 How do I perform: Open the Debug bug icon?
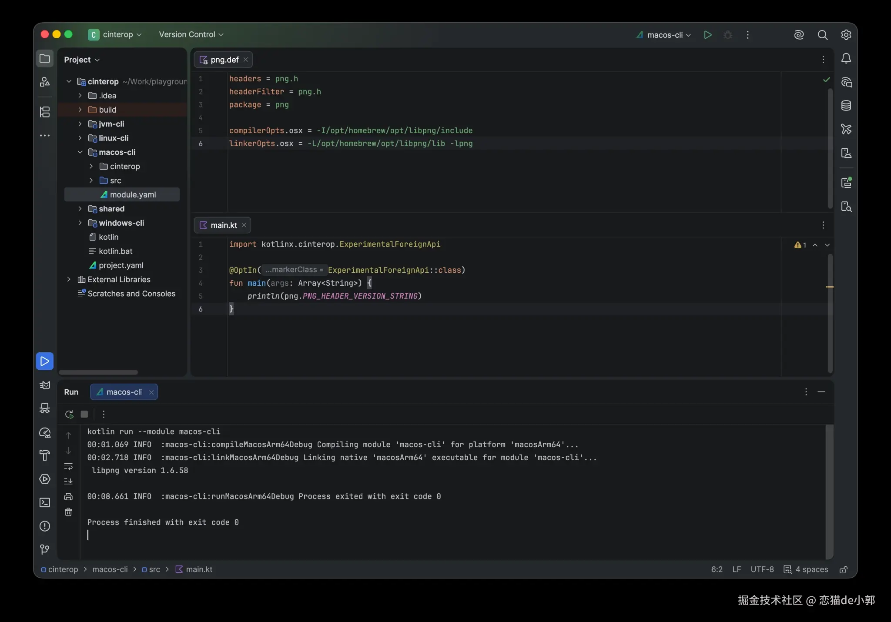point(728,35)
